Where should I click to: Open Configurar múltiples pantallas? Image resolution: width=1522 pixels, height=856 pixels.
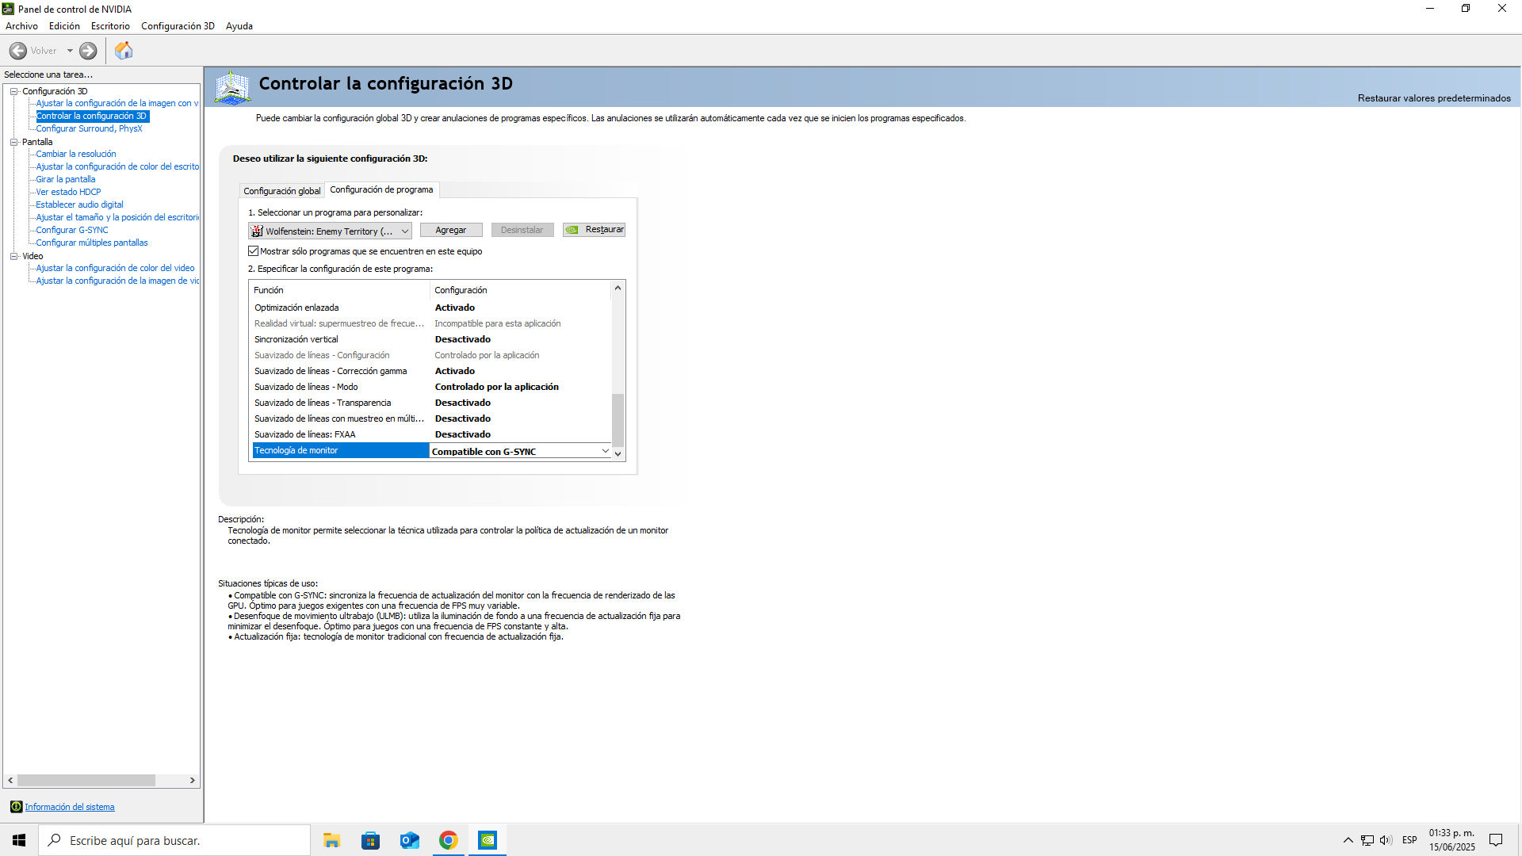92,243
